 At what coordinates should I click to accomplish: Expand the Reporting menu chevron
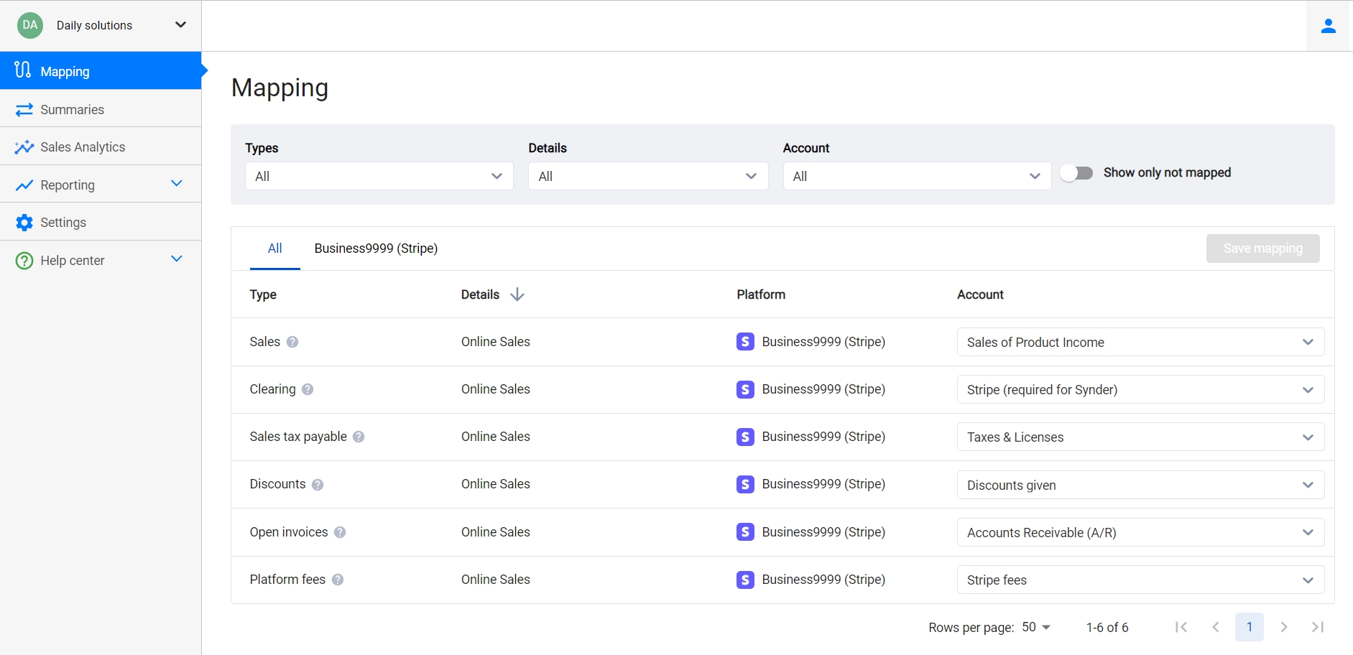177,183
